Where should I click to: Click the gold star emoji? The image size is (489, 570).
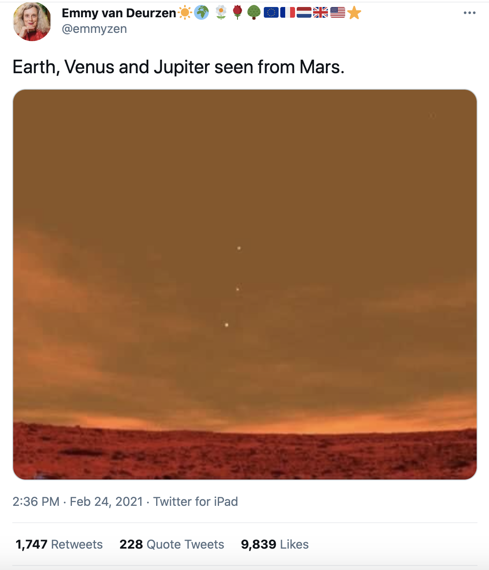(x=354, y=13)
